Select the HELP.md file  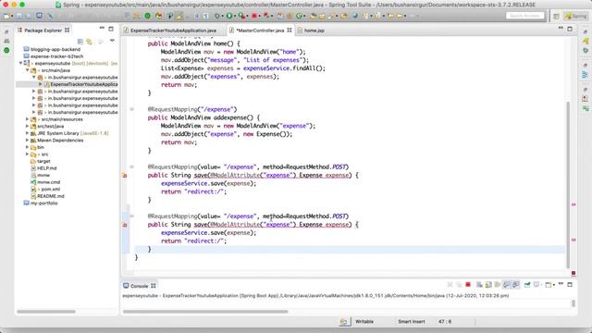click(x=47, y=168)
